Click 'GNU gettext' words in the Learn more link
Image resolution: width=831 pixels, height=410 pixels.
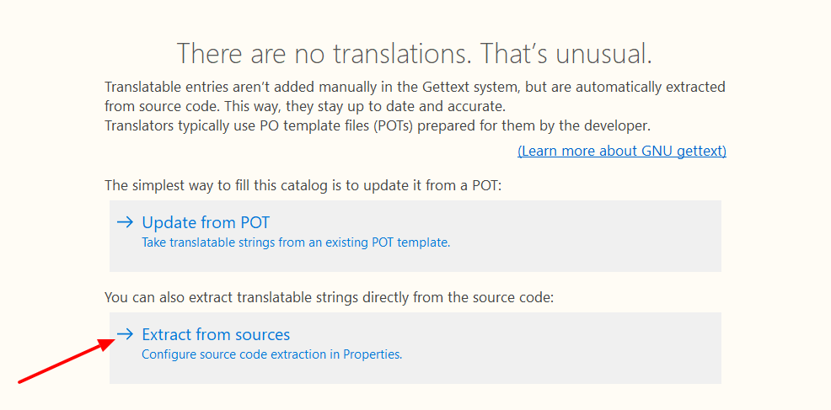(683, 151)
